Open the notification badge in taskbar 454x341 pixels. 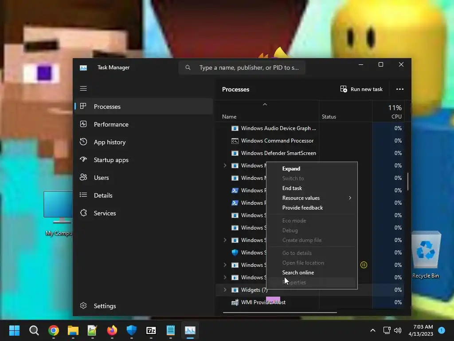click(441, 330)
